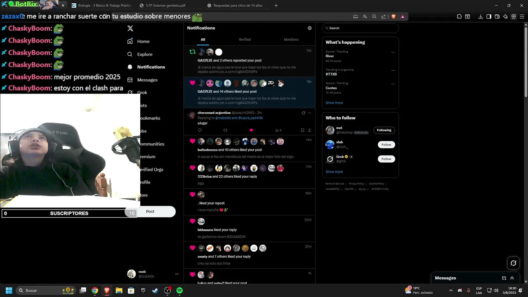The height and width of the screenshot is (297, 528).
Task: Open the Home page icon
Action: pyautogui.click(x=130, y=41)
